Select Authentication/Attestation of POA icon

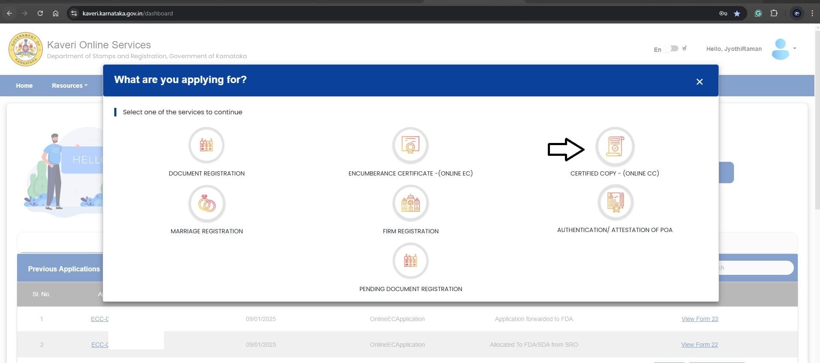(x=615, y=202)
